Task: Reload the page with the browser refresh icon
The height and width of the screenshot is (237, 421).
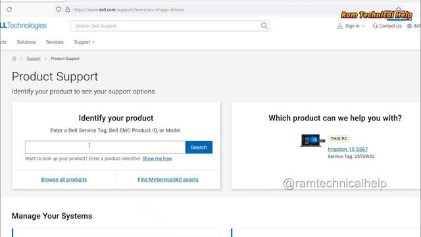Action: point(9,10)
